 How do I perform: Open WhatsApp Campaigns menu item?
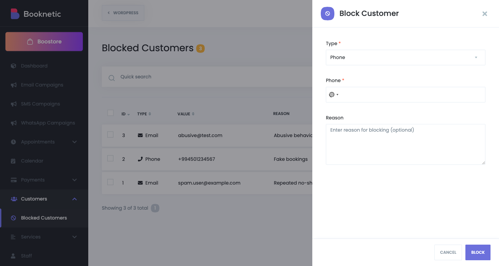click(x=48, y=123)
